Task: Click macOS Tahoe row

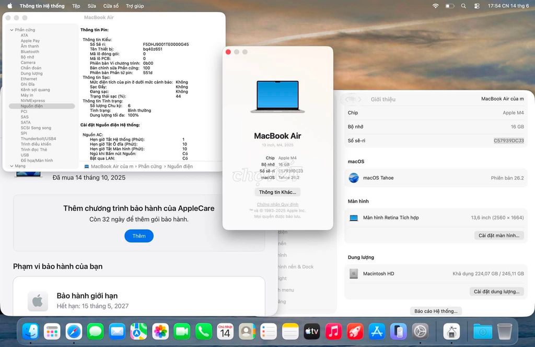Action: click(436, 178)
